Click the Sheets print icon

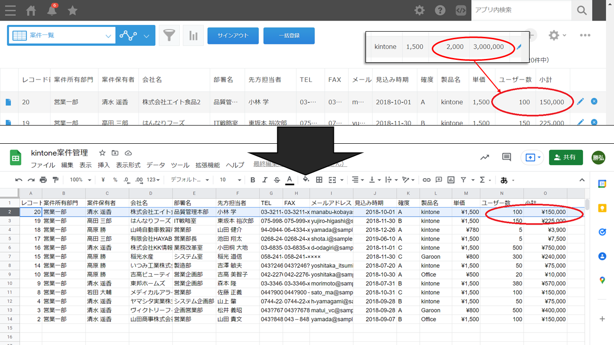[x=43, y=180]
